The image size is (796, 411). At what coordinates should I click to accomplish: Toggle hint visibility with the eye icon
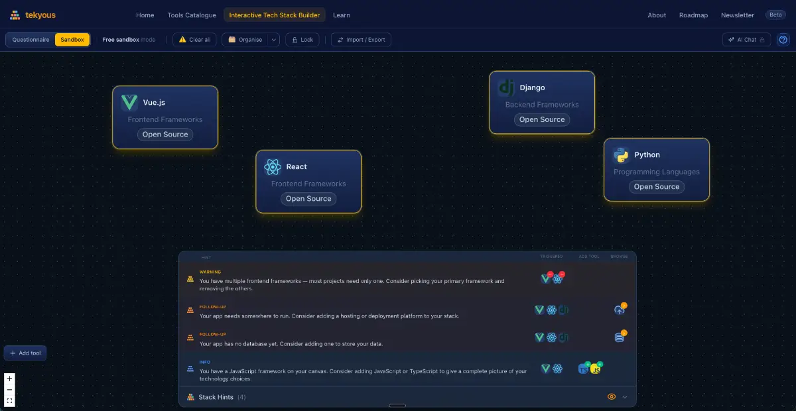click(x=612, y=397)
